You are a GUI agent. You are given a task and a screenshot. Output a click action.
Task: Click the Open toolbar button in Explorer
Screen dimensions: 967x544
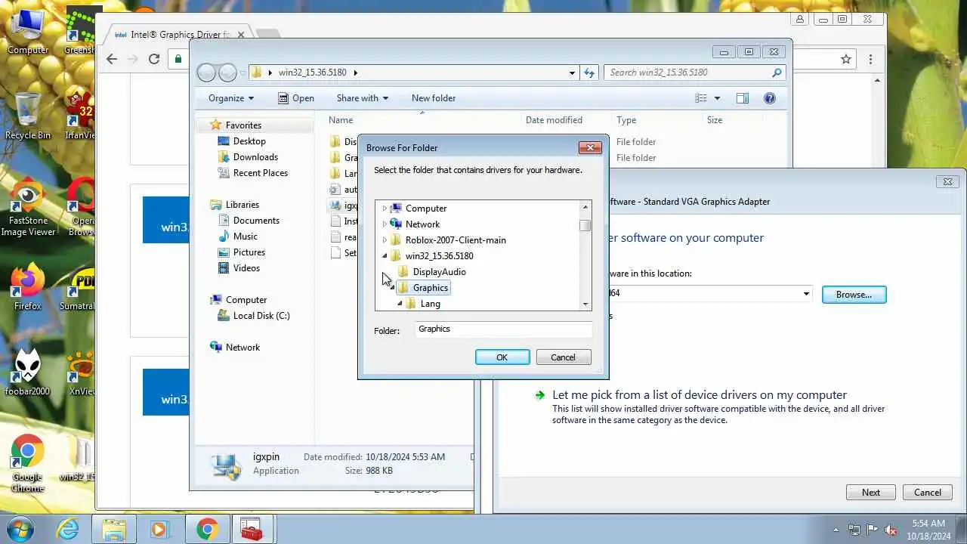coord(295,98)
